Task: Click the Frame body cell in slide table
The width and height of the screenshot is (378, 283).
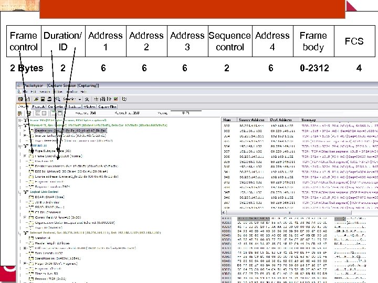Action: (x=313, y=41)
